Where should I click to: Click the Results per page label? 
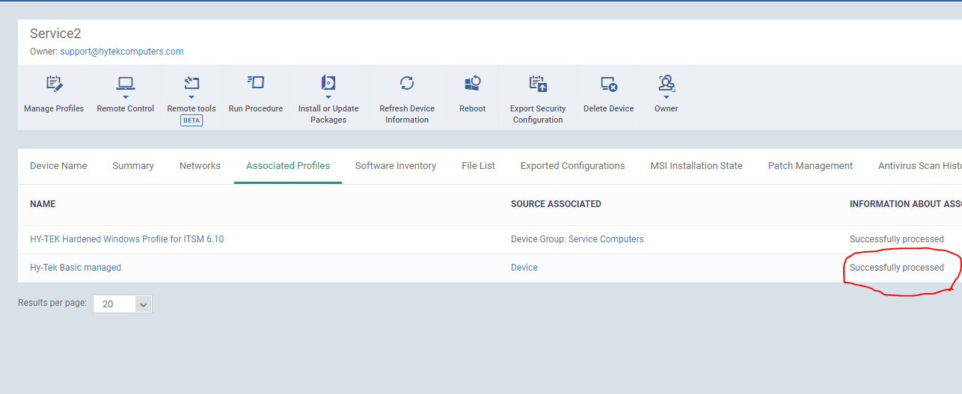pyautogui.click(x=52, y=304)
